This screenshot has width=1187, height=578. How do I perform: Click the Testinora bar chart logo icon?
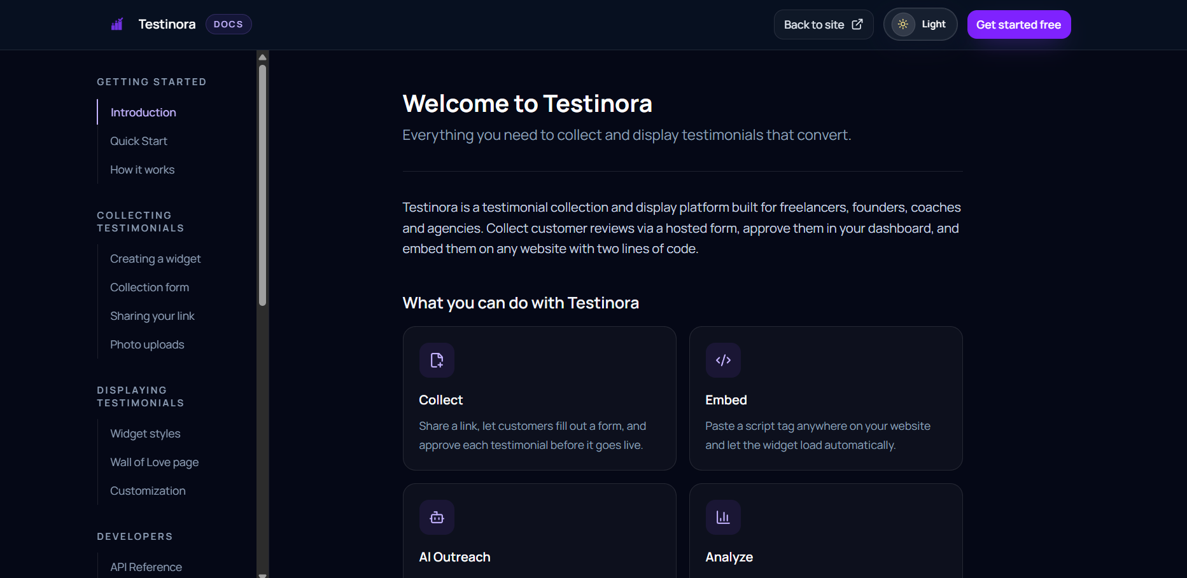click(x=117, y=24)
